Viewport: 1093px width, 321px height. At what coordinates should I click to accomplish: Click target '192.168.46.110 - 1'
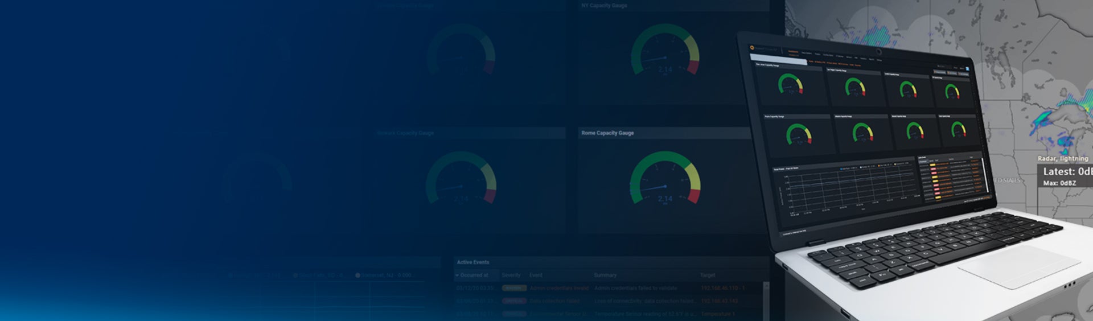(x=722, y=289)
